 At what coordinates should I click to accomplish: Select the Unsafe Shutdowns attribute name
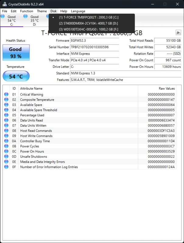(34, 156)
